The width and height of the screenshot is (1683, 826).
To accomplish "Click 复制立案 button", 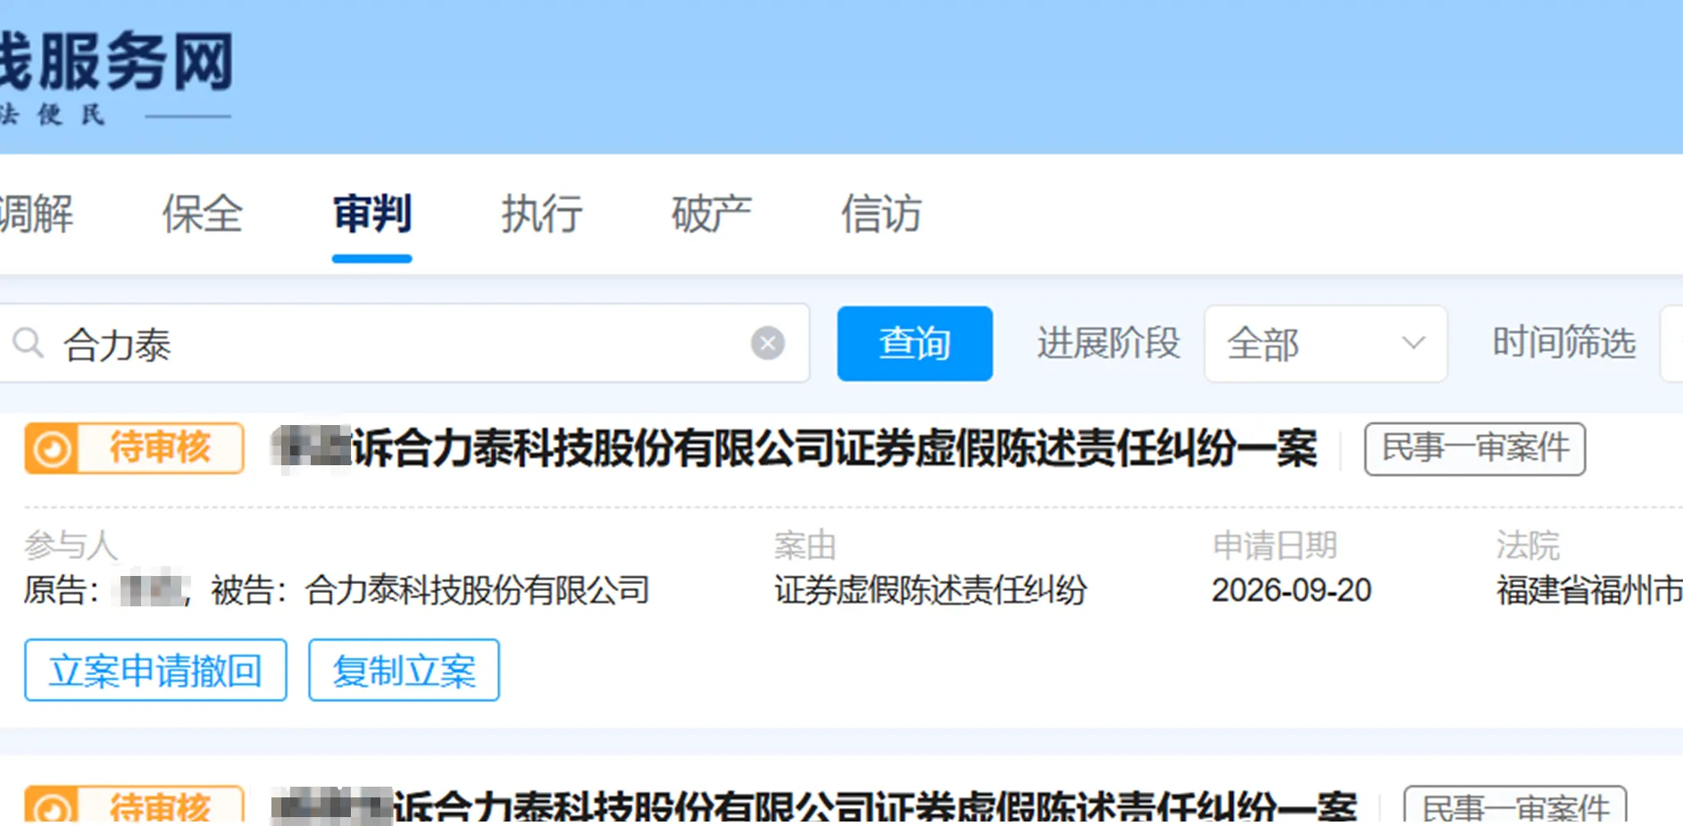I will click(x=404, y=670).
